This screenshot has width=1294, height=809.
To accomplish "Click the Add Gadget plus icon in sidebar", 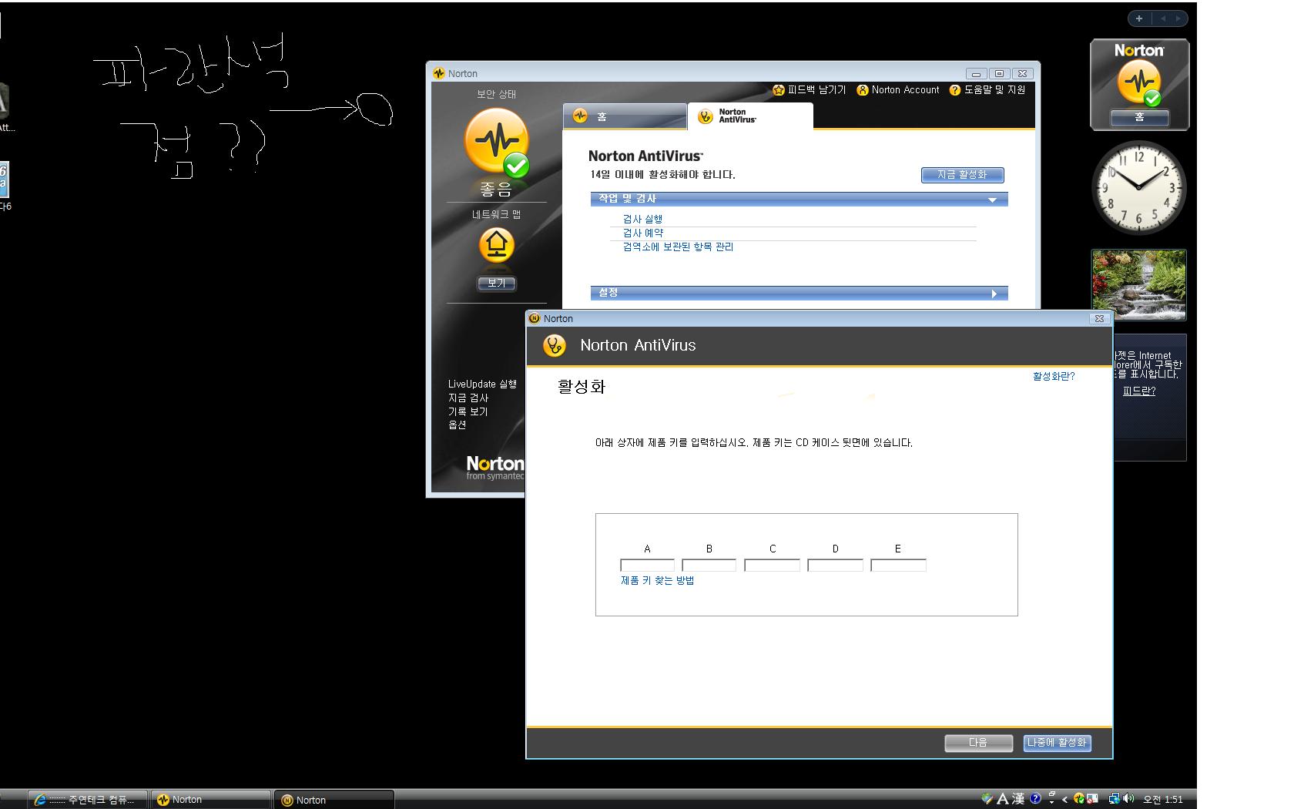I will tap(1139, 18).
